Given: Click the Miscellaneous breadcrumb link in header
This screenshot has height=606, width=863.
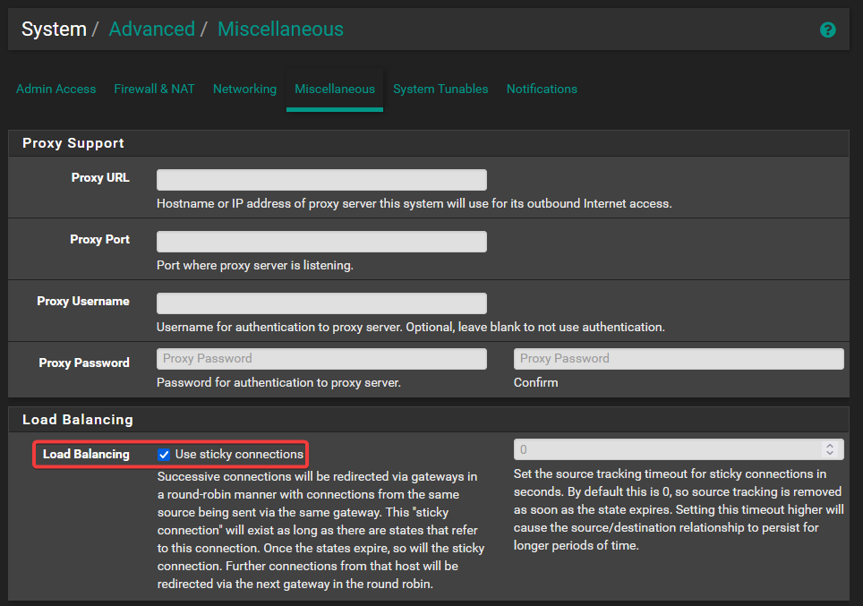Looking at the screenshot, I should (280, 30).
